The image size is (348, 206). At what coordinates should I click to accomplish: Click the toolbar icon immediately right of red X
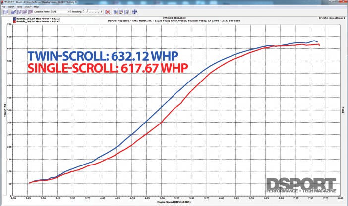(x=115, y=11)
